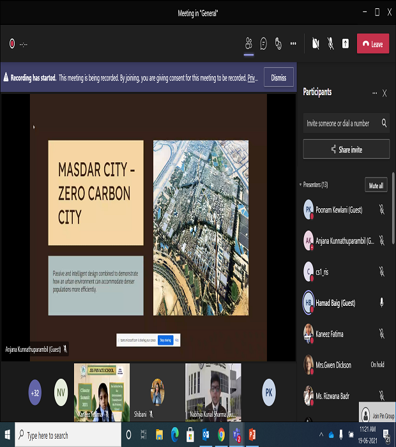Click Ms. Rizwana Badr's muted mic icon
Screen dimensions: 396x447
(382, 396)
